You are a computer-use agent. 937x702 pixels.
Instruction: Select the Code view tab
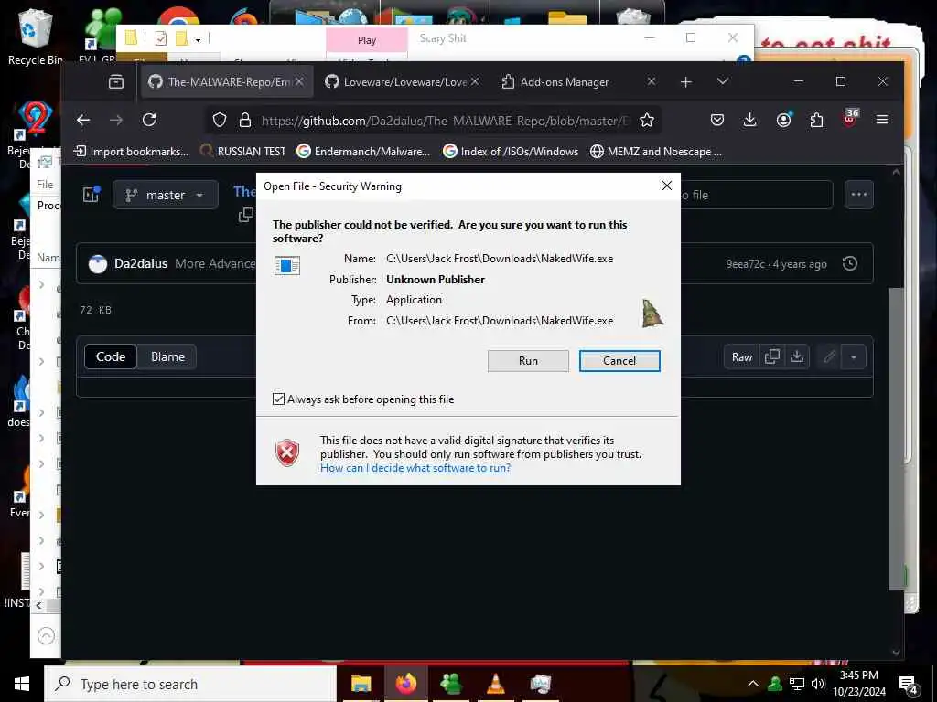[x=111, y=356]
